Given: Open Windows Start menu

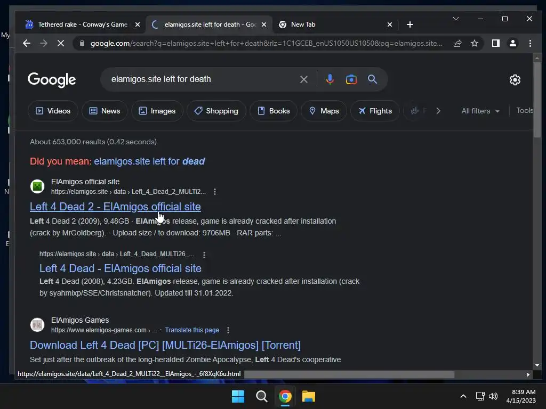Looking at the screenshot, I should pos(238,396).
